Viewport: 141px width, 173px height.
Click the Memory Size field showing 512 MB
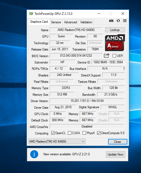pos(62,94)
